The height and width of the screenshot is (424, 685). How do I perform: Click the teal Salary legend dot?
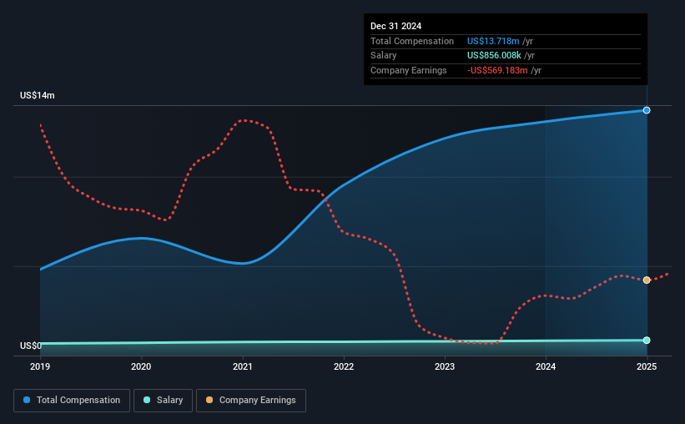coord(147,400)
